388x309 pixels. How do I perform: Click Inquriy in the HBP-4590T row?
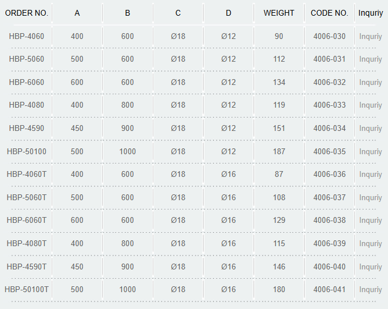click(371, 267)
